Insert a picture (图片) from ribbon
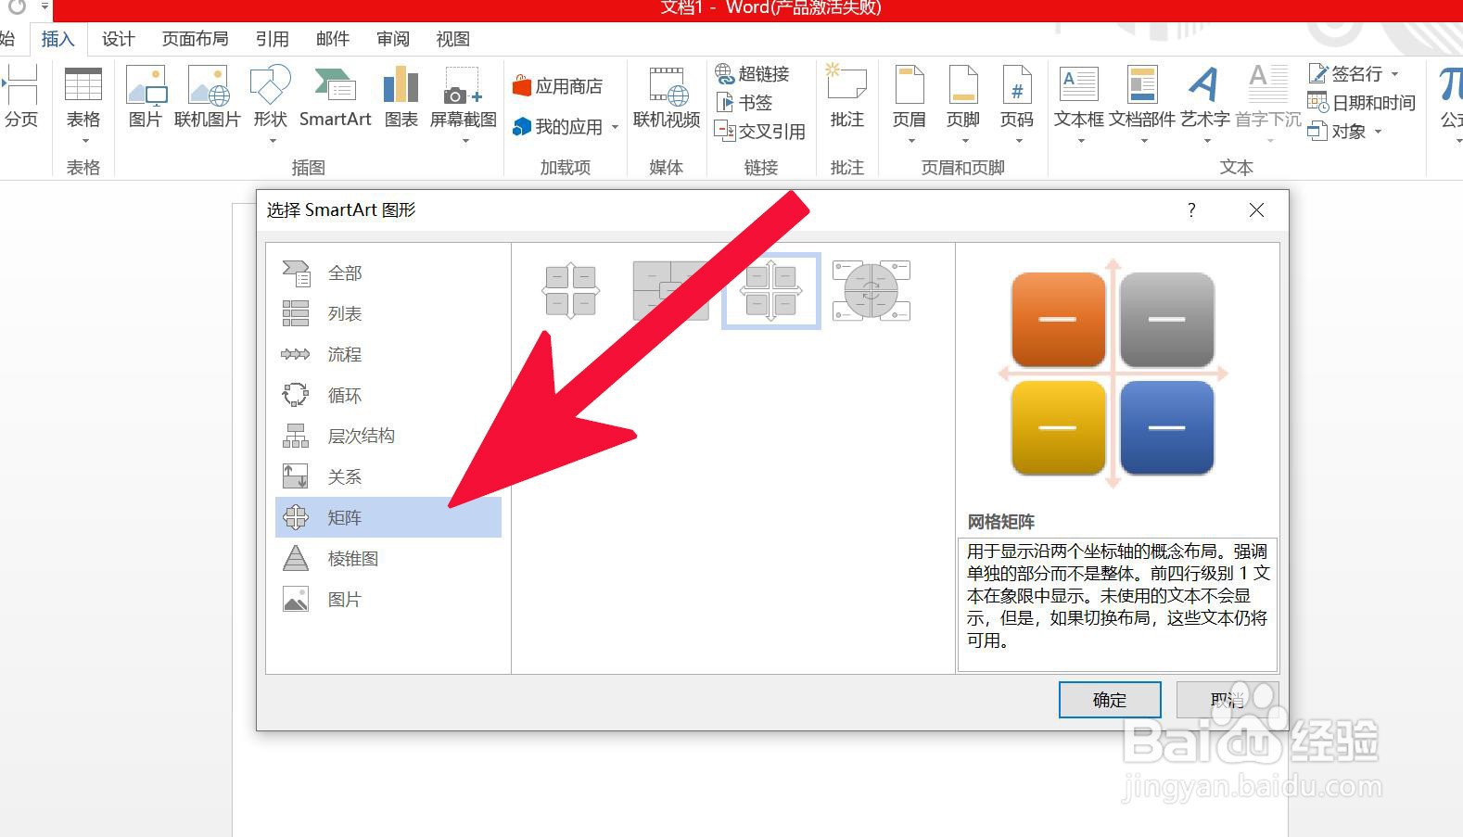This screenshot has height=837, width=1463. pos(146,96)
